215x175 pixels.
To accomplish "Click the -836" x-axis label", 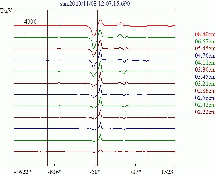I will 54,172.
